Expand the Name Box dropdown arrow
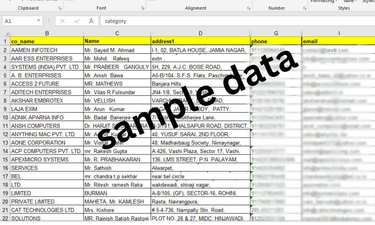This screenshot has width=375, height=225. [x=39, y=21]
